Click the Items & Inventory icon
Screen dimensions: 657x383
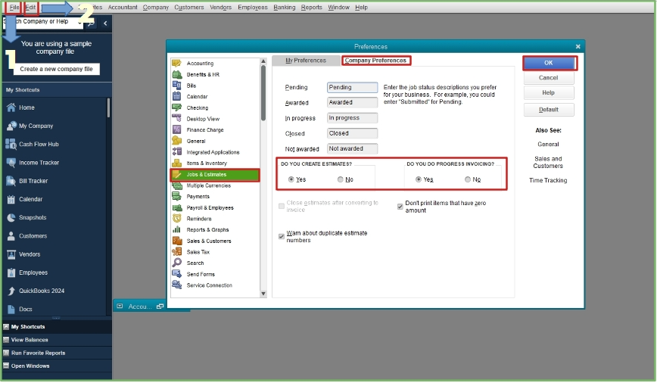[x=176, y=163]
